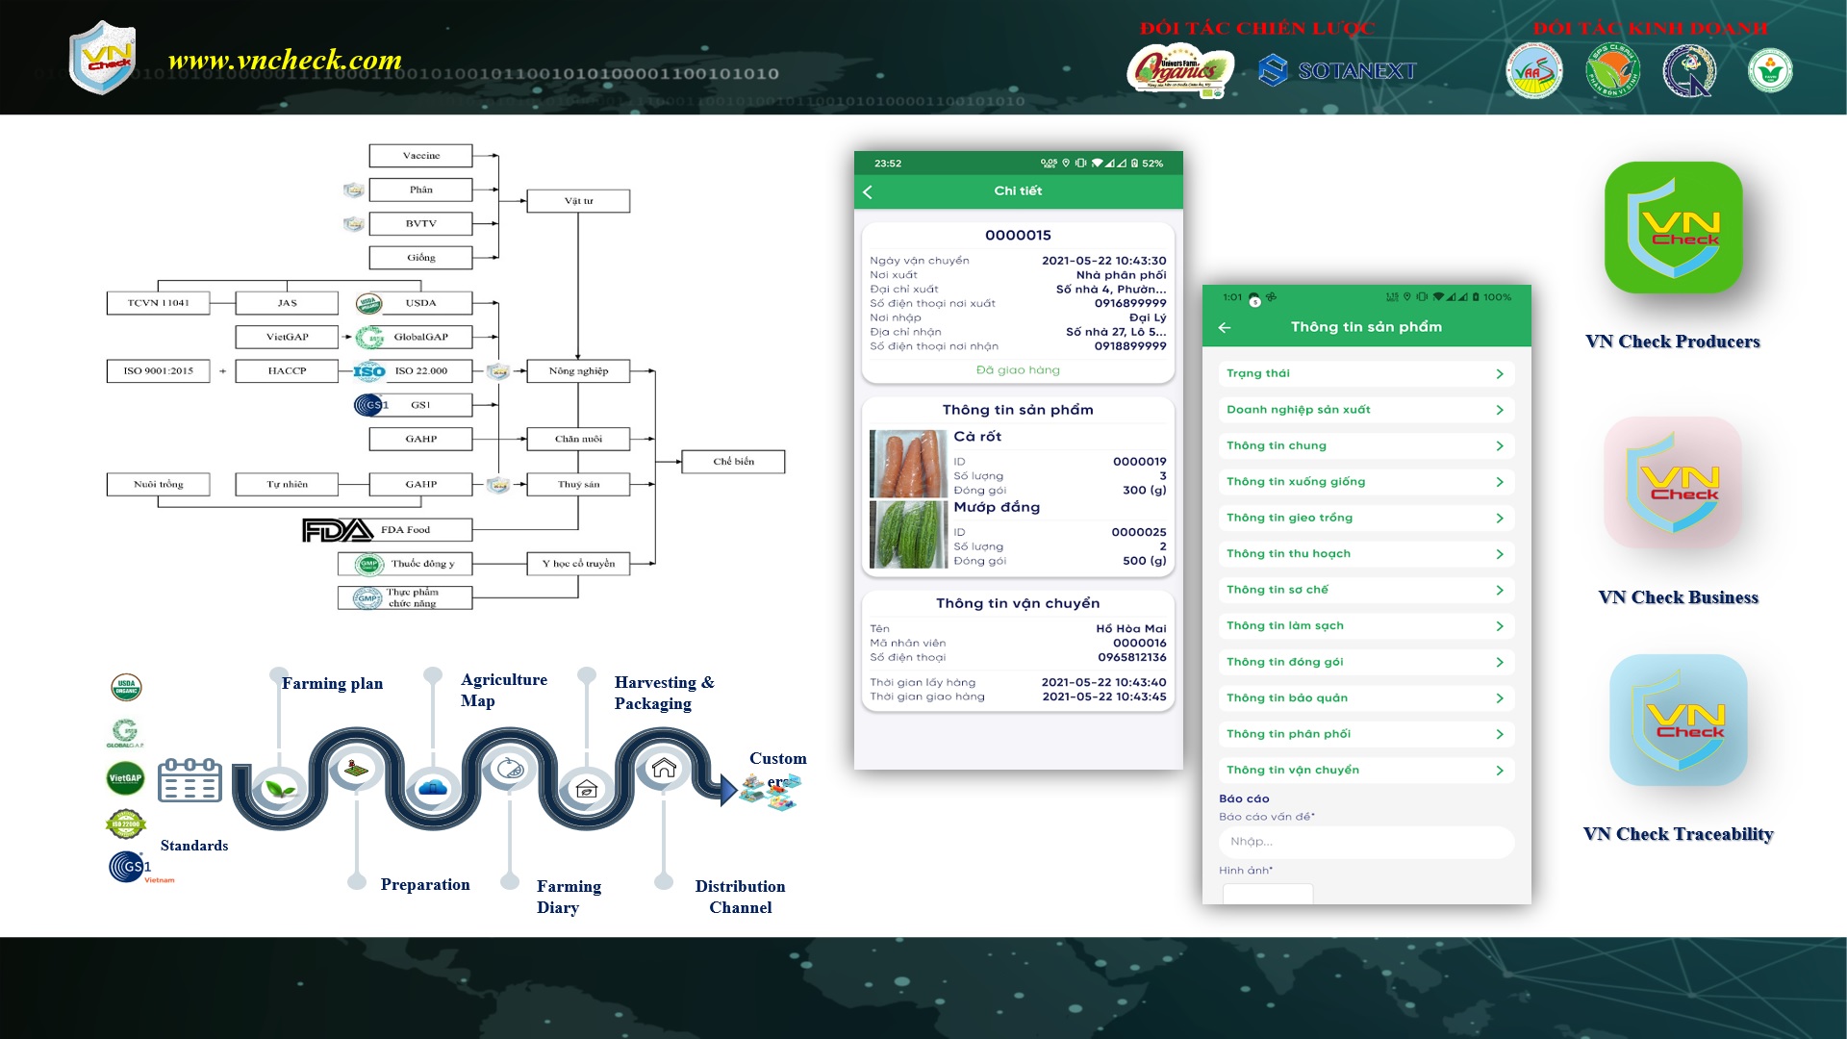Click the Agriculture Map cloud icon
Viewport: 1847px width, 1039px height.
[x=433, y=789]
